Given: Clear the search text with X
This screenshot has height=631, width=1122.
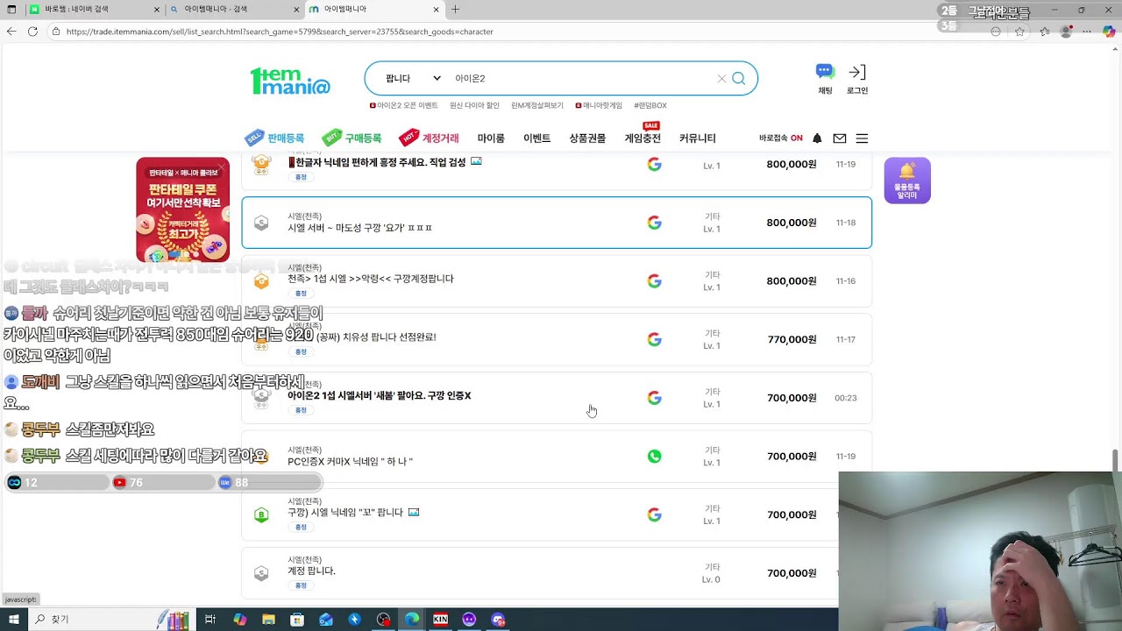Looking at the screenshot, I should [721, 79].
